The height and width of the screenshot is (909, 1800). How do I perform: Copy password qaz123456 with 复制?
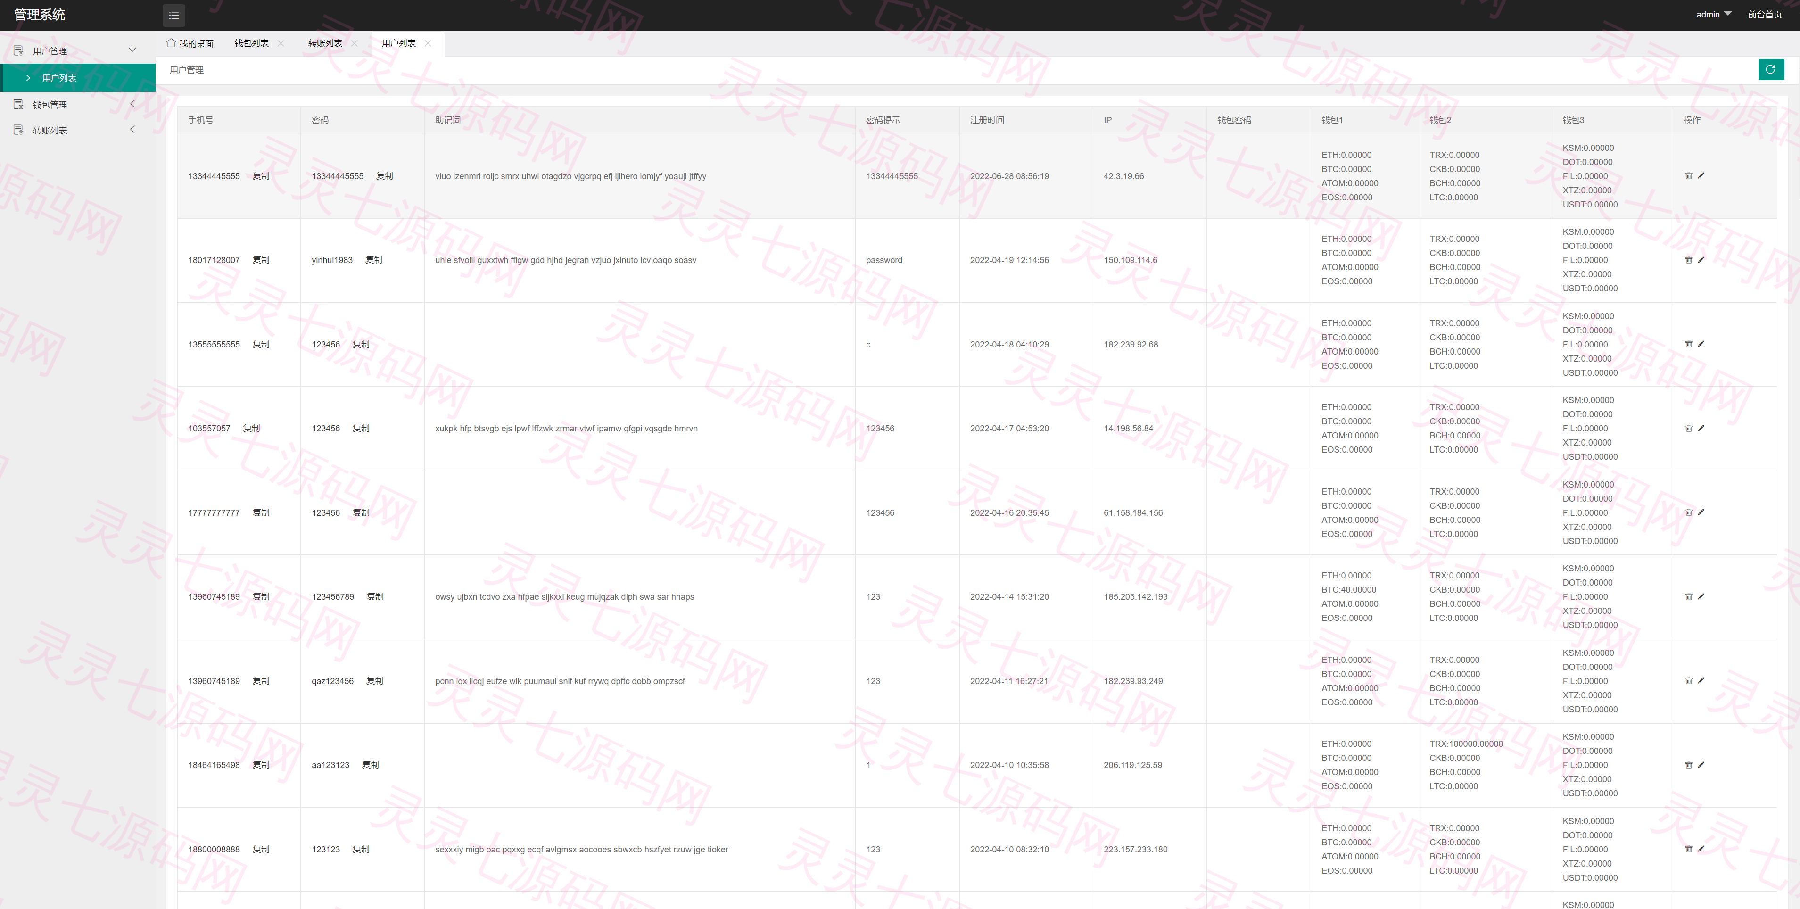click(374, 680)
